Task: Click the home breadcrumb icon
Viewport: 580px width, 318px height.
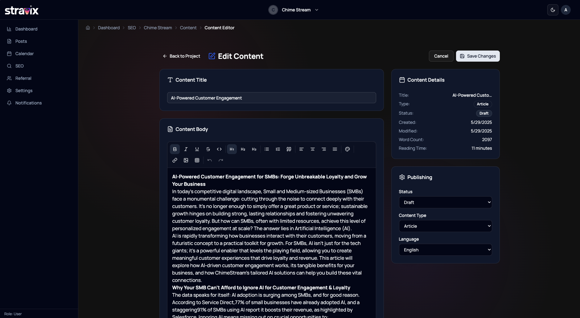Action: (x=88, y=28)
